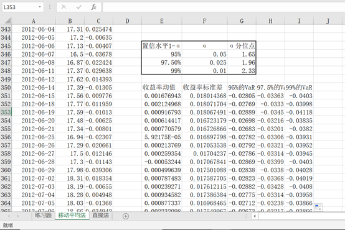Switch to the 直接法 sheet tab
The image size is (345, 230).
click(100, 215)
